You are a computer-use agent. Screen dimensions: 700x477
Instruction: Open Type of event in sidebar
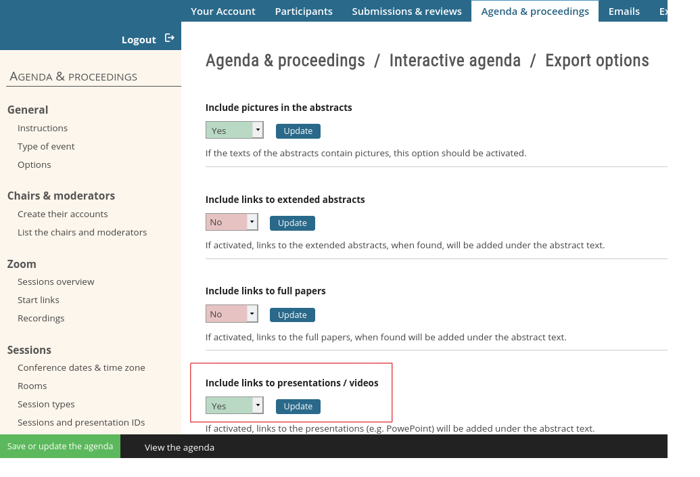46,146
